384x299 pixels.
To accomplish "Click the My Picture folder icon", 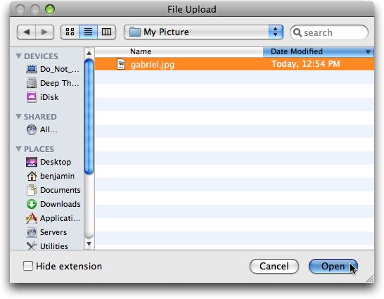I will pyautogui.click(x=134, y=32).
